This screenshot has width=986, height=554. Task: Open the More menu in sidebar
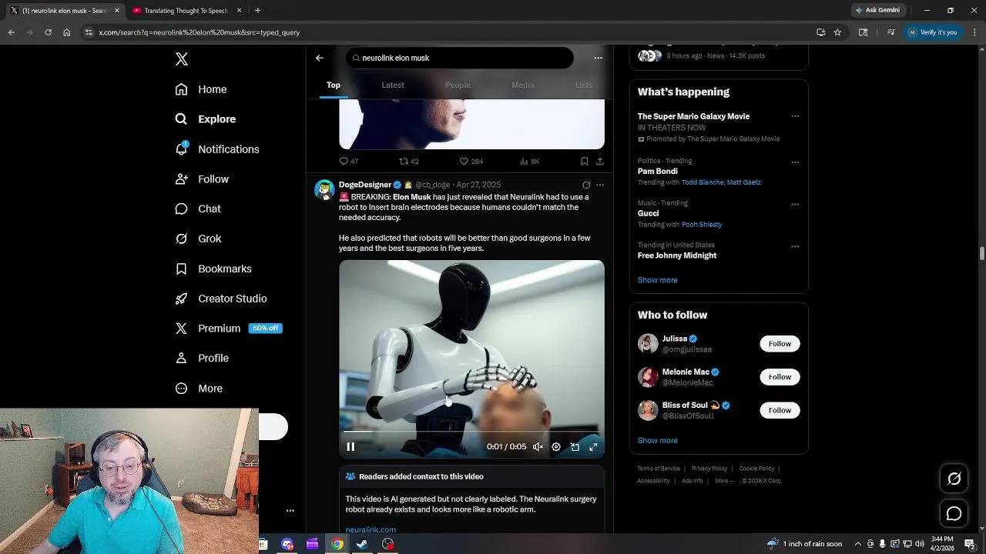coord(199,389)
